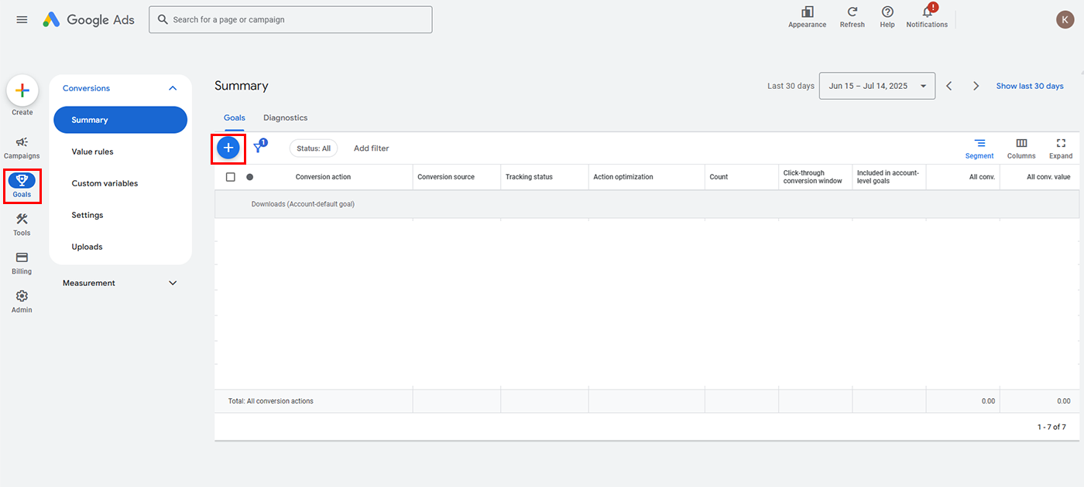Image resolution: width=1084 pixels, height=487 pixels.
Task: Go to the next date range
Action: [x=976, y=86]
